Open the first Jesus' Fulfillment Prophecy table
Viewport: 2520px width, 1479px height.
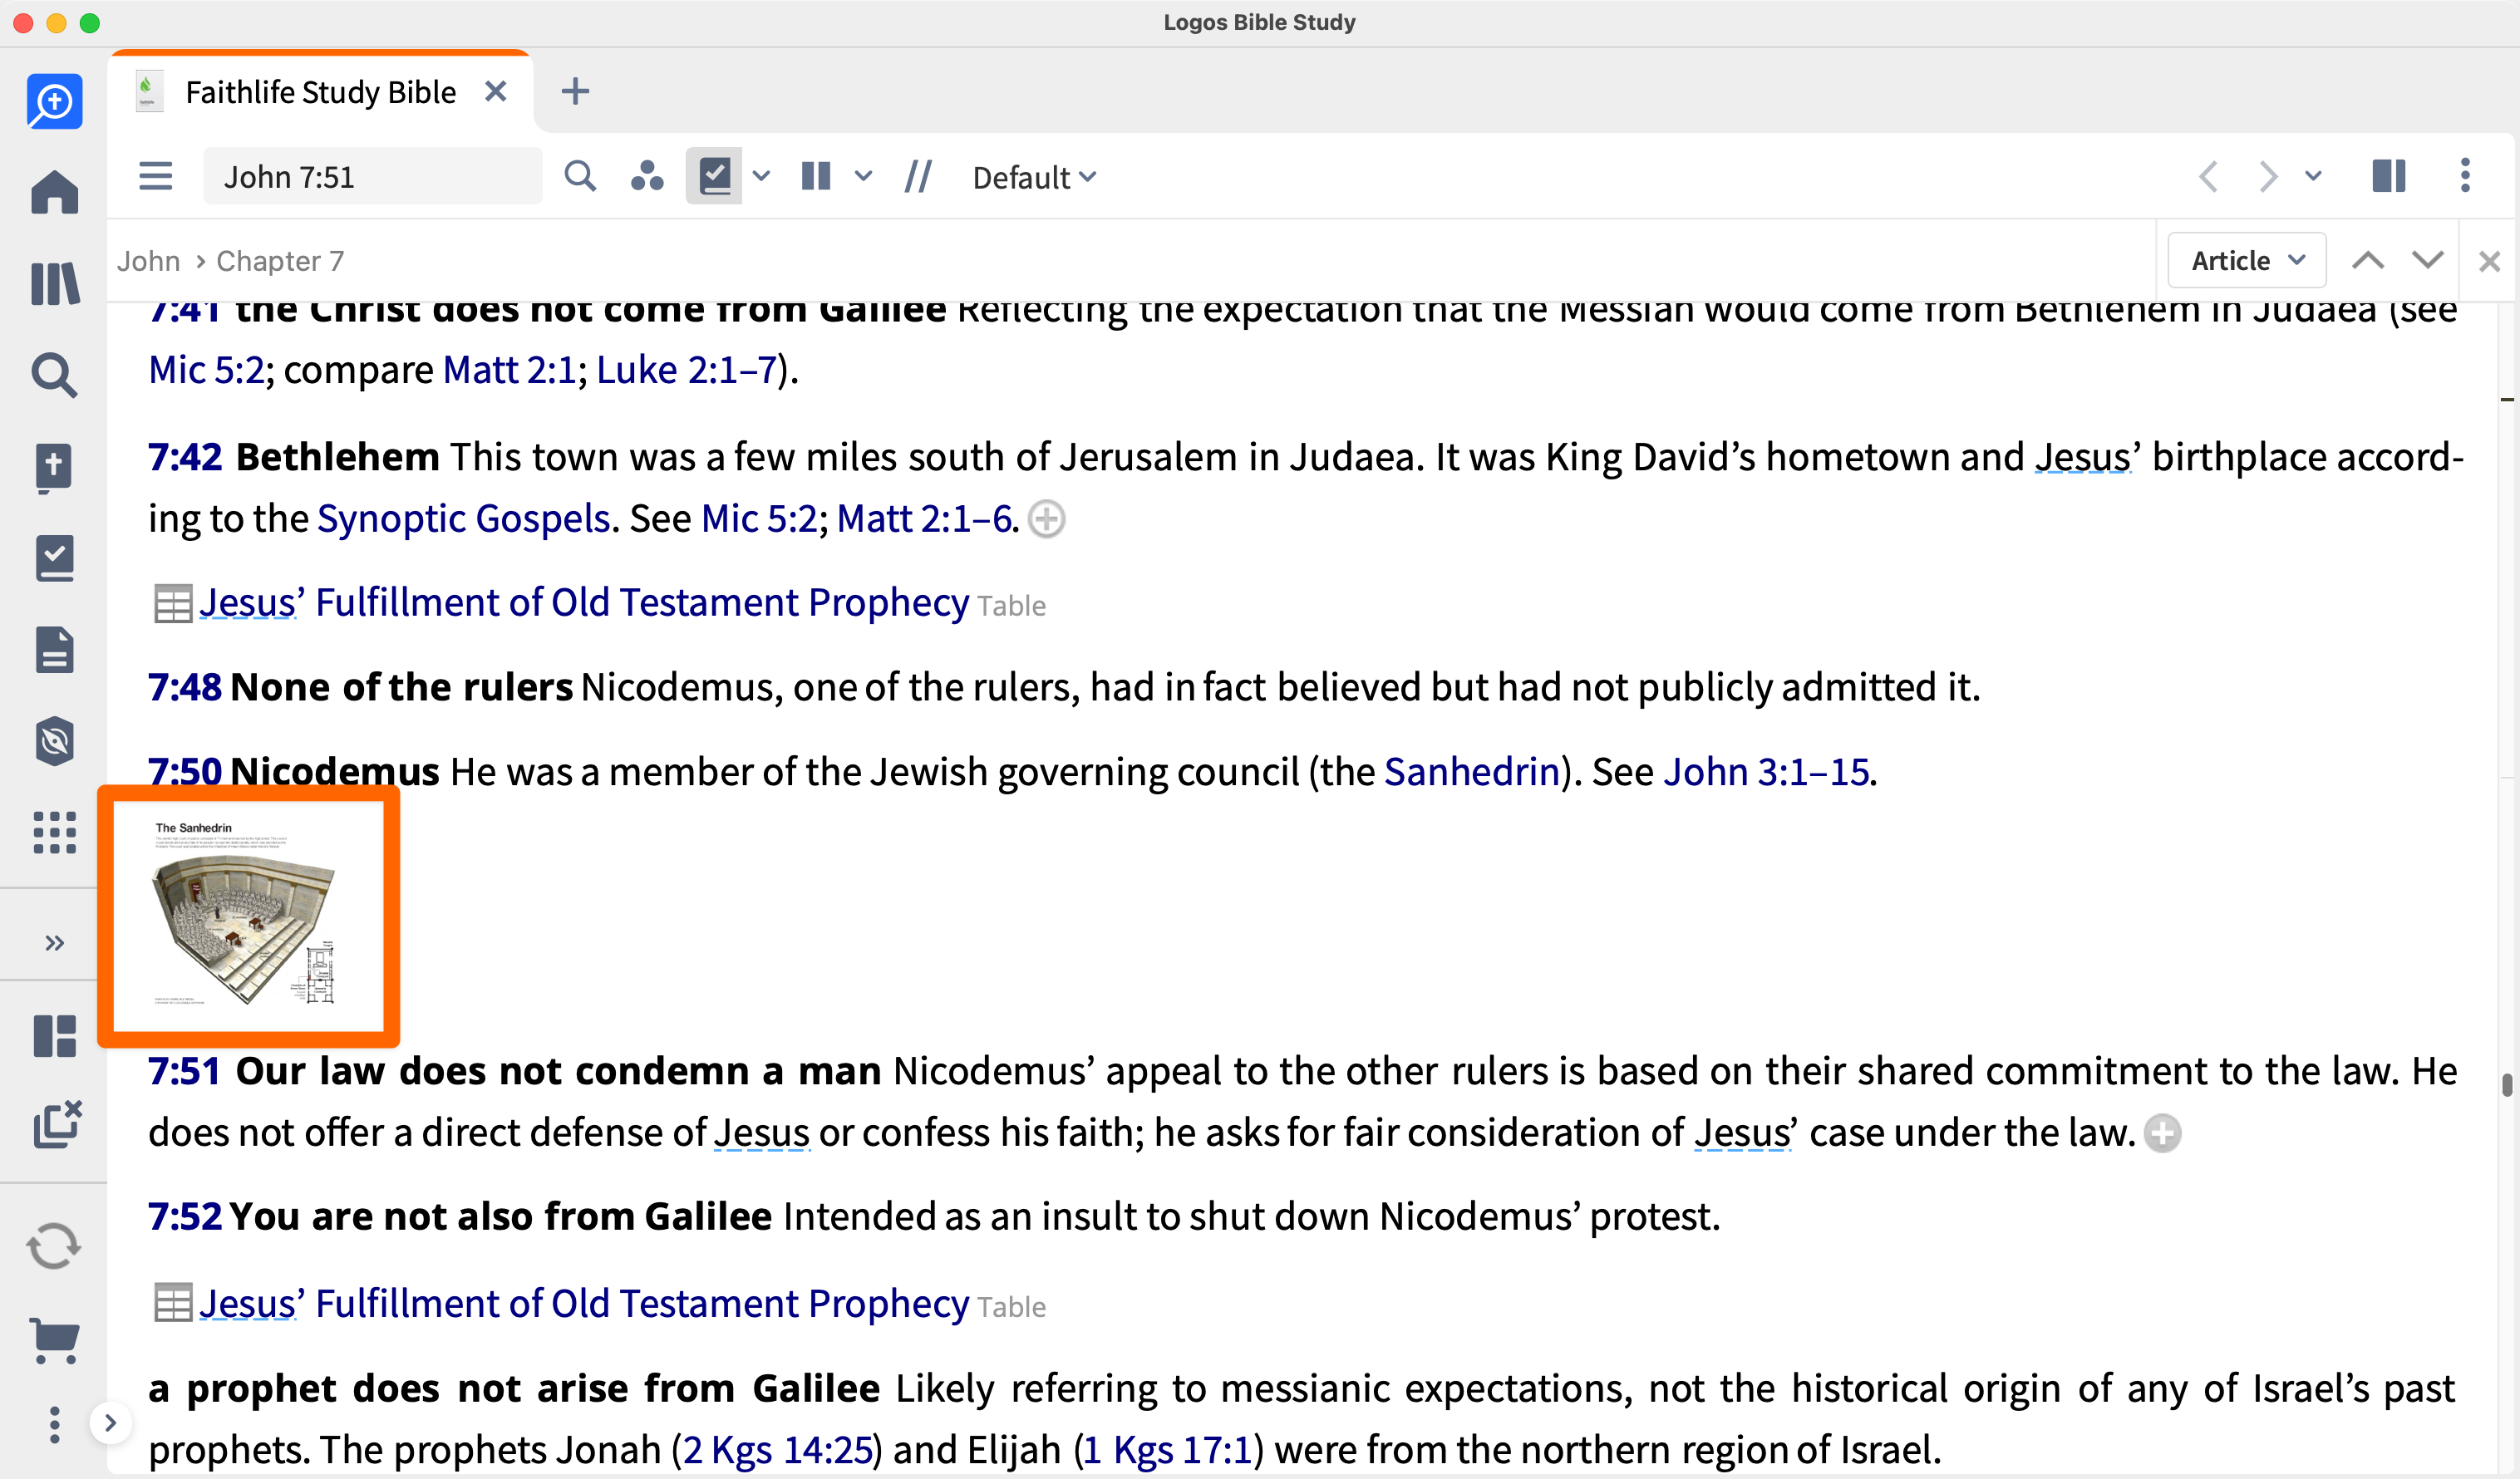pyautogui.click(x=583, y=602)
